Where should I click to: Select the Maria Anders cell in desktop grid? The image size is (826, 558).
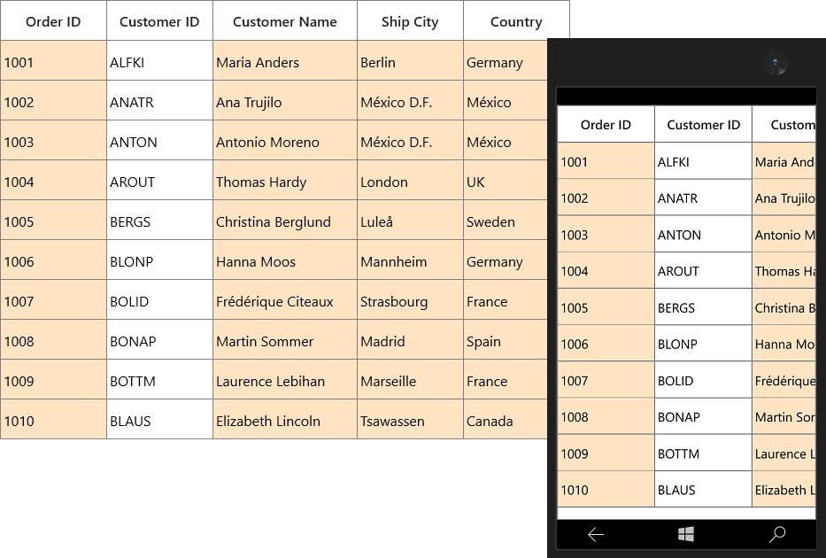(285, 61)
